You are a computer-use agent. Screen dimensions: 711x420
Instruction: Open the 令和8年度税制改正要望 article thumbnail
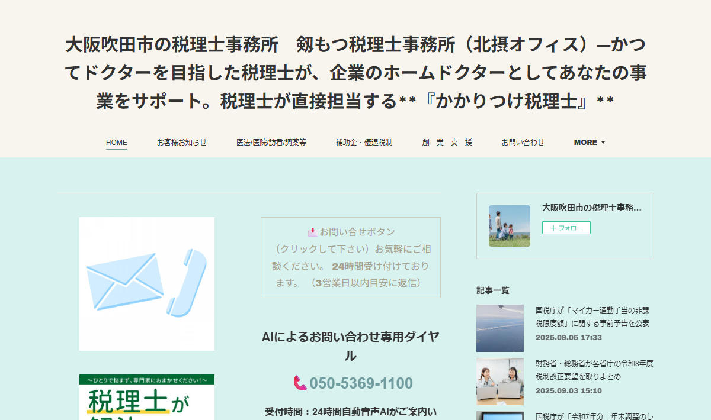click(500, 382)
